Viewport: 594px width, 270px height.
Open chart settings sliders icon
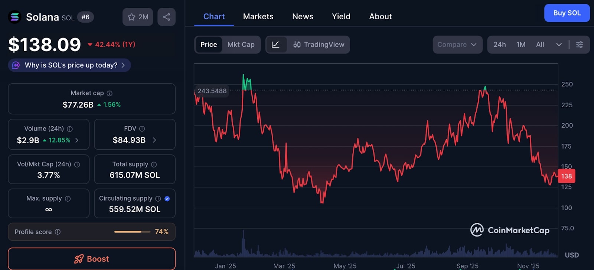tap(579, 45)
